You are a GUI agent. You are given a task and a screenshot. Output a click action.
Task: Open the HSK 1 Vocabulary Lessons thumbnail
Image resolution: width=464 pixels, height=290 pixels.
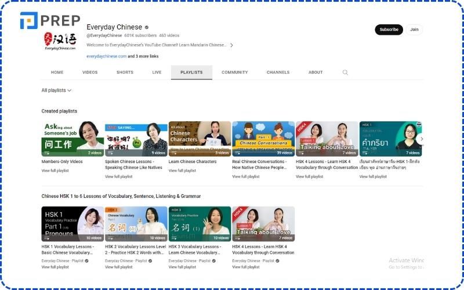[72, 224]
